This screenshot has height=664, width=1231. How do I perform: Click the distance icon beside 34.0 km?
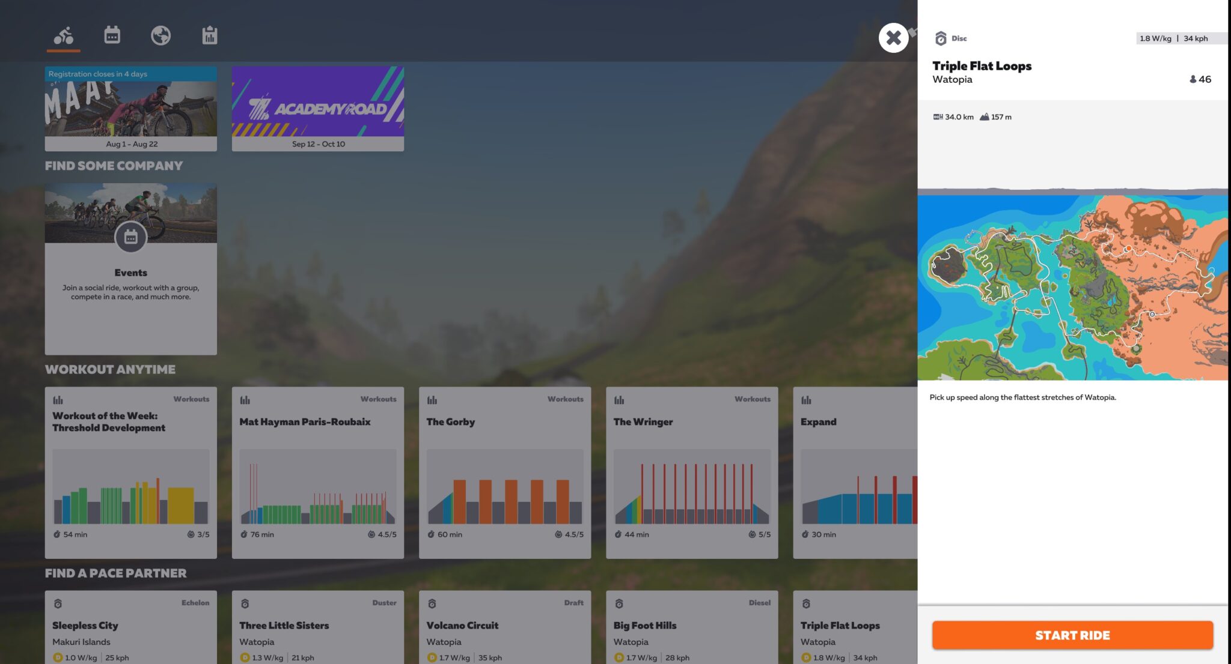[938, 116]
